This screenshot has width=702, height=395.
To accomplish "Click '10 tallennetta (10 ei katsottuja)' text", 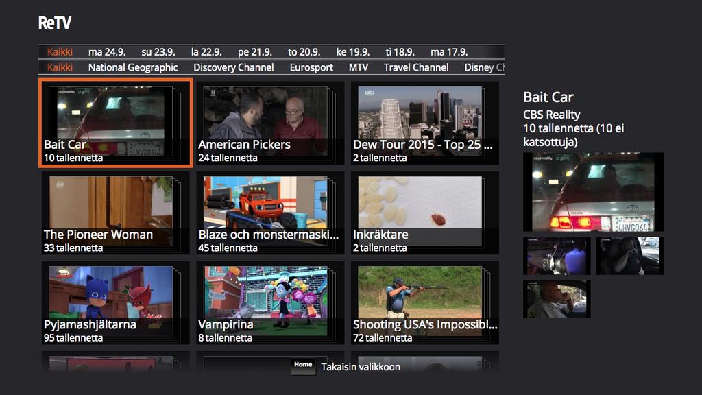I will click(x=574, y=135).
